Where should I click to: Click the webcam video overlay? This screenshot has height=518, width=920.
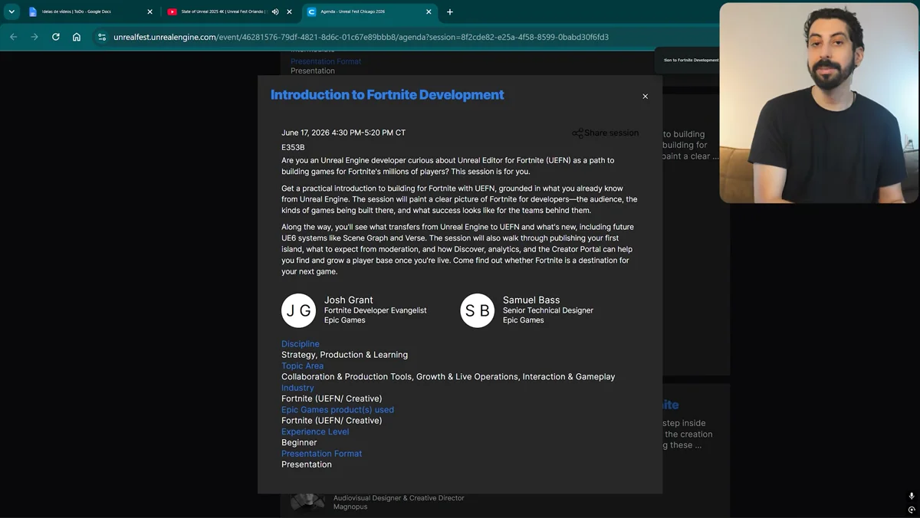tap(819, 103)
